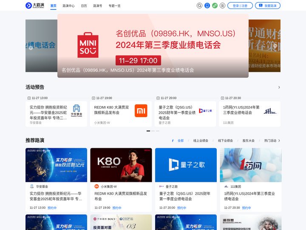The height and width of the screenshot is (230, 306).
Task: Click the 登录 | 注册 button
Action: (x=240, y=6)
